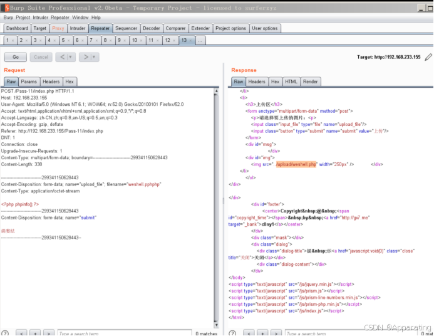Open the Repeater menu

pyautogui.click(x=59, y=18)
